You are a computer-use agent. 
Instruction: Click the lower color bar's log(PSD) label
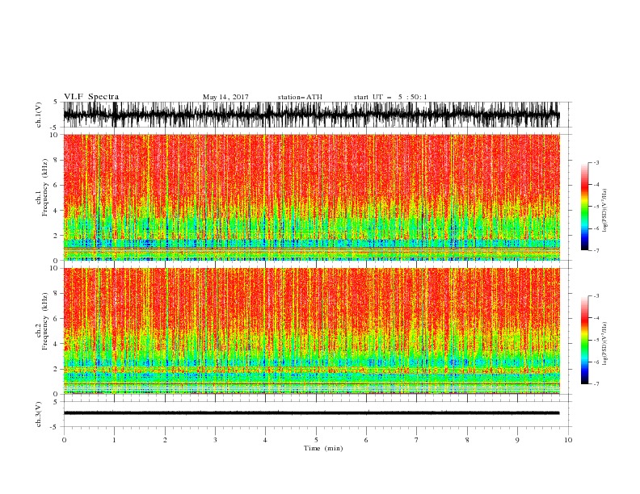(x=604, y=344)
